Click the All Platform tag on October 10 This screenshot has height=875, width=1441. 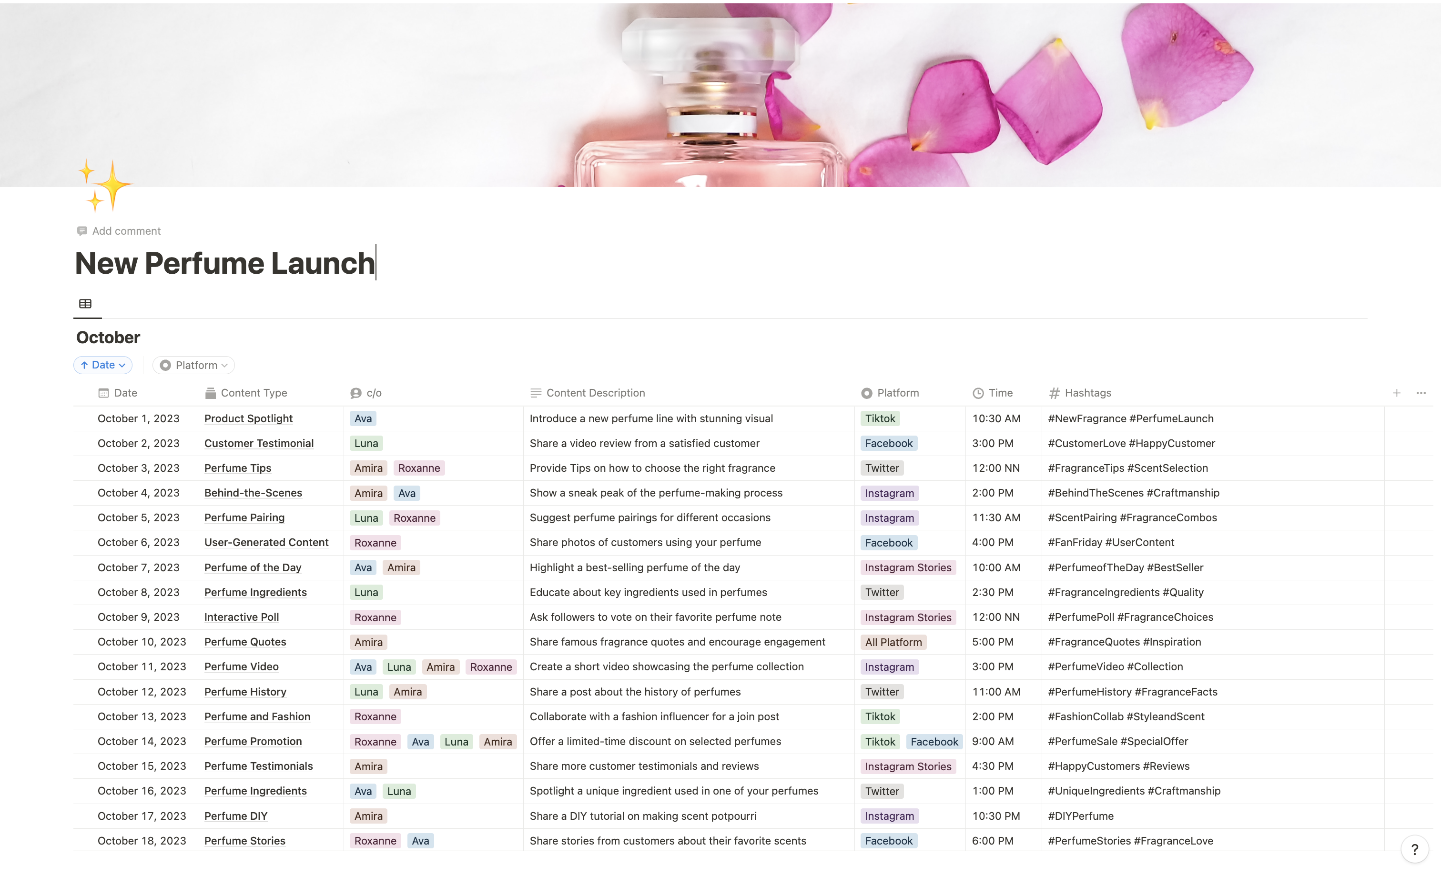pyautogui.click(x=893, y=643)
